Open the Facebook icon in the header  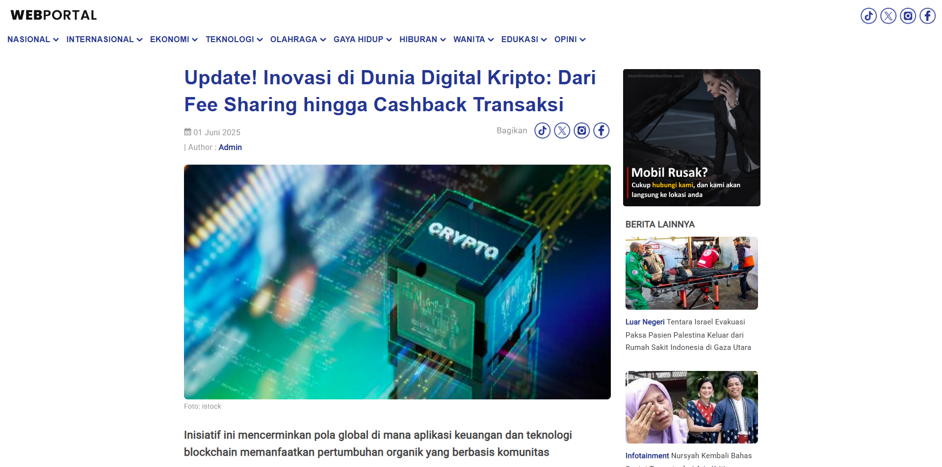(x=927, y=16)
